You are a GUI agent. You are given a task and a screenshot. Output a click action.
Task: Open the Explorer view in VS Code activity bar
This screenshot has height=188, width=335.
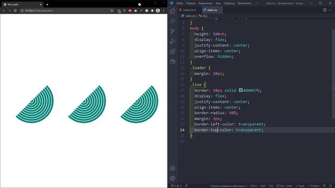tap(173, 11)
